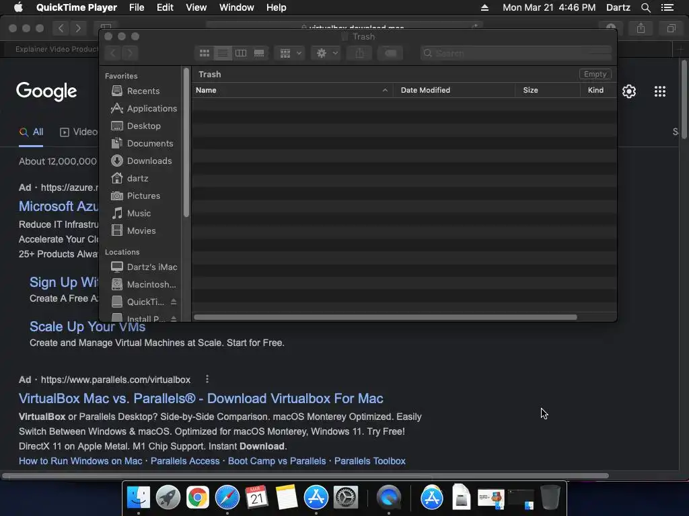689x516 pixels.
Task: Click the Edit Tags button in Finder toolbar
Action: [x=390, y=53]
